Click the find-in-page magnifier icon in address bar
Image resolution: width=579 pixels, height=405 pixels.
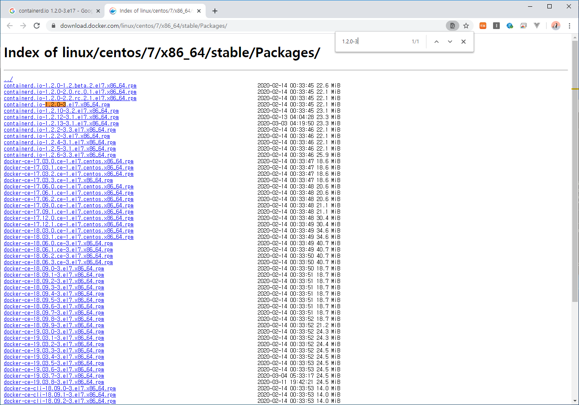click(452, 26)
